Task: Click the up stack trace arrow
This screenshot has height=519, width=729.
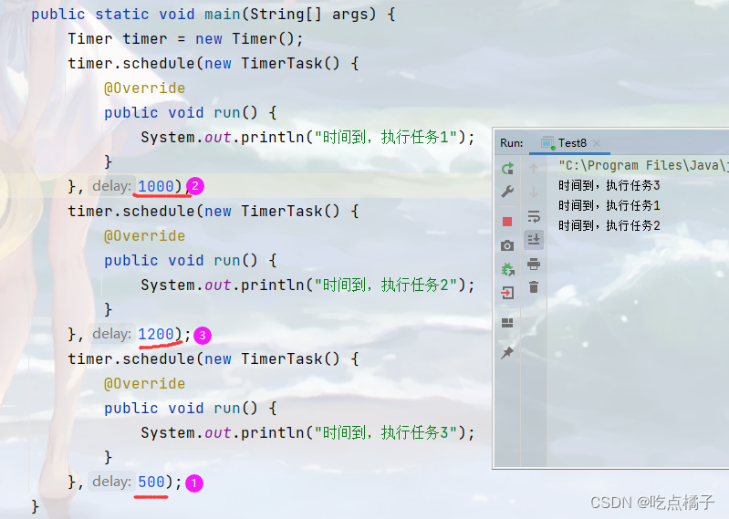Action: coord(534,168)
